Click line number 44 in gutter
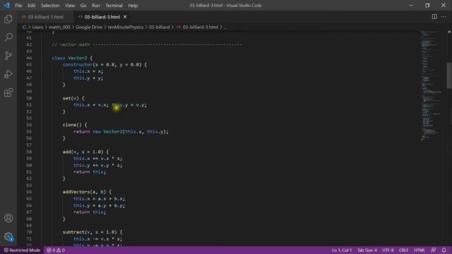The width and height of the screenshot is (452, 254). coord(29,58)
